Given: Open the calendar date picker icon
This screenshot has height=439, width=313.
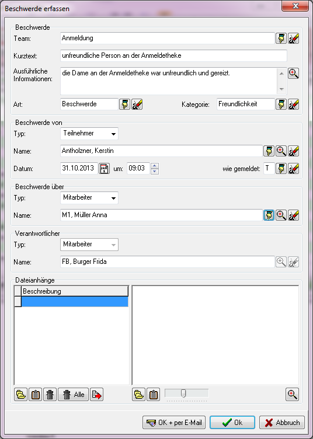Looking at the screenshot, I should (104, 169).
